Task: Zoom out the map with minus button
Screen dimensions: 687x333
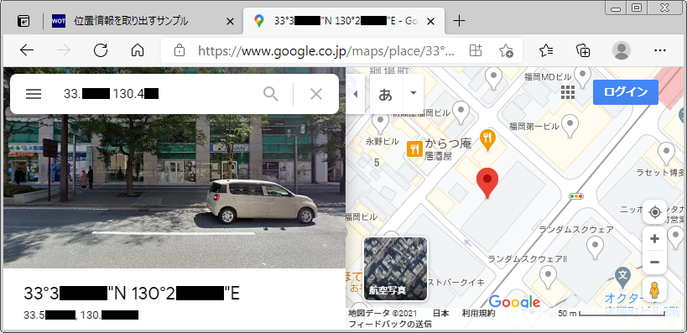Action: (654, 262)
